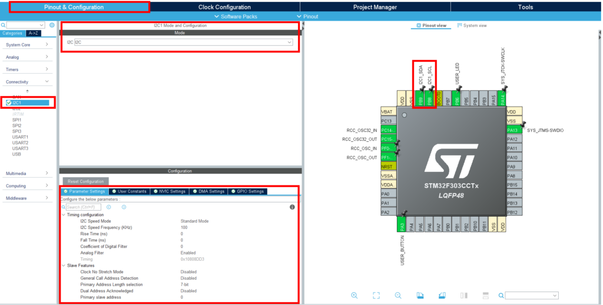Click the 7-bit address length value
603x305 pixels.
pyautogui.click(x=184, y=284)
